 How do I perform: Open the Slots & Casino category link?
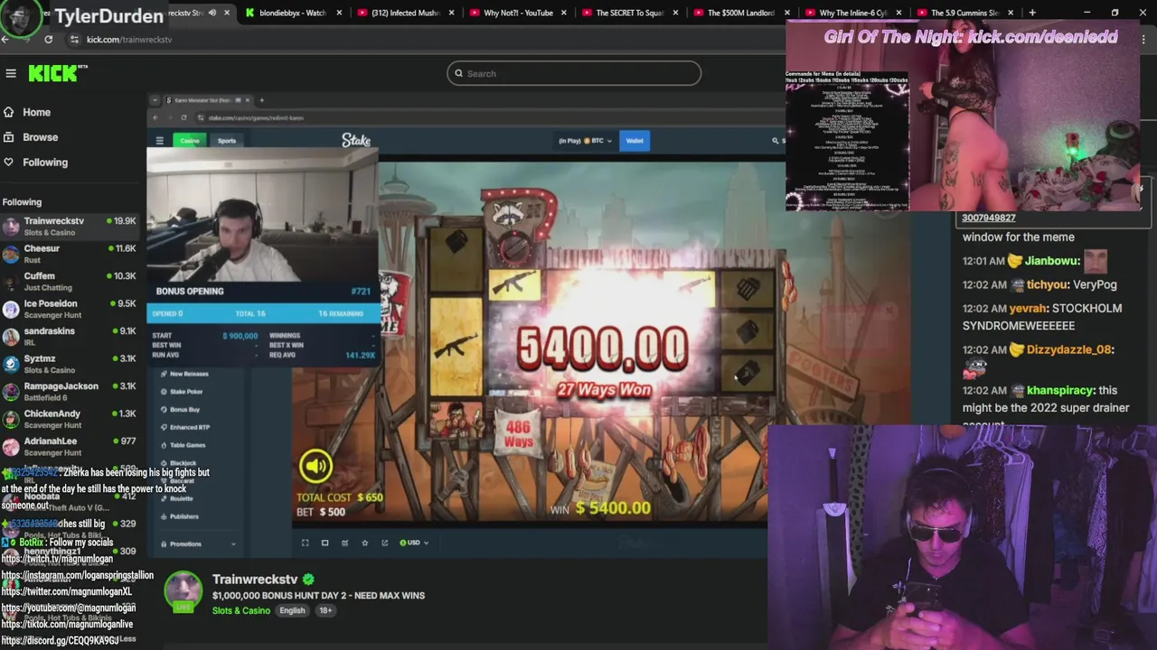(x=241, y=611)
